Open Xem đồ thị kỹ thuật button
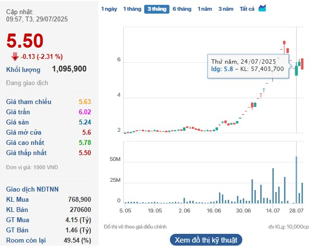The width and height of the screenshot is (318, 246). [205, 240]
